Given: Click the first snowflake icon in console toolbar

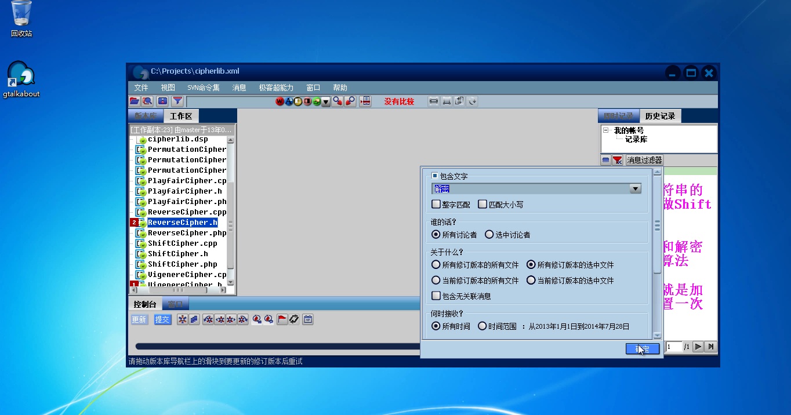Looking at the screenshot, I should click(183, 319).
